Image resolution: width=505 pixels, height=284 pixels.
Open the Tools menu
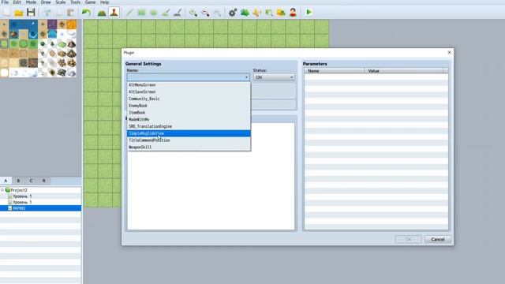tap(76, 2)
